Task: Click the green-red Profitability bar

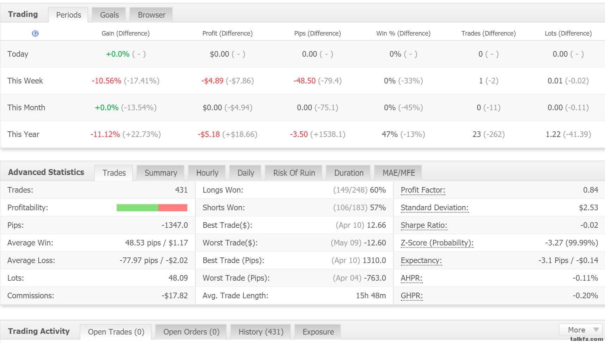Action: [x=152, y=208]
